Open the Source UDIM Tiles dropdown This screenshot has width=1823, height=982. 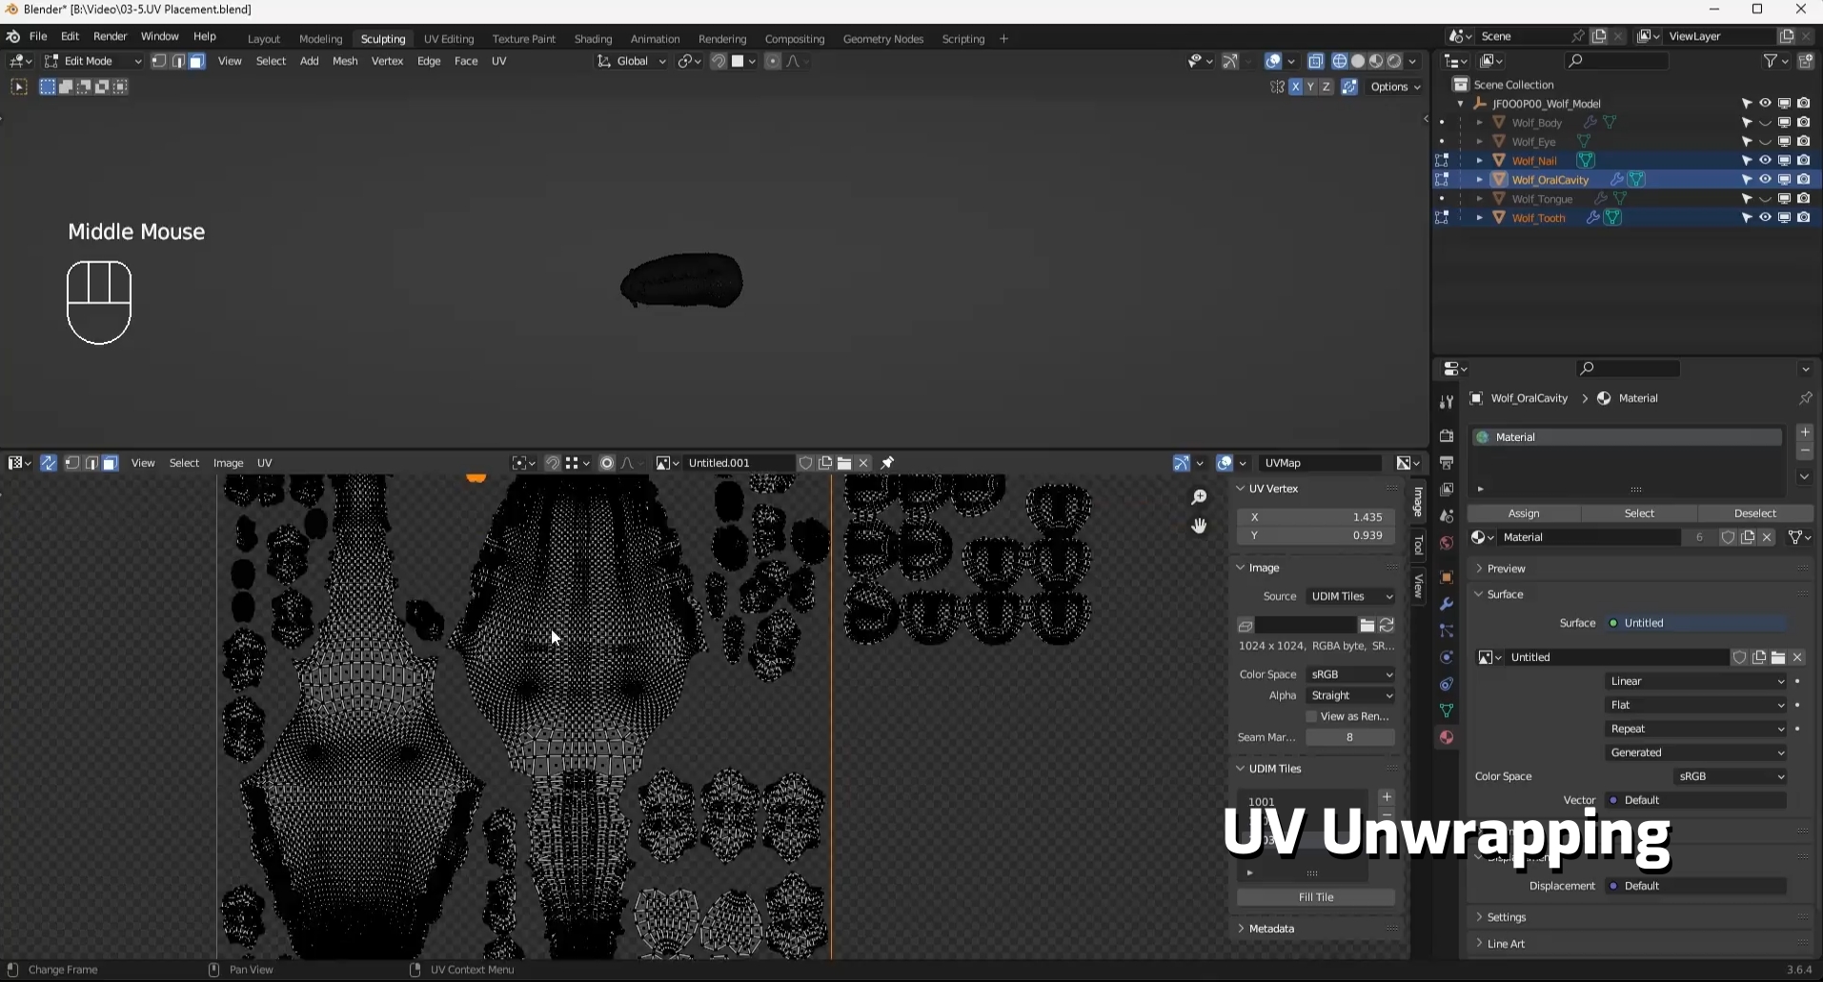1350,596
